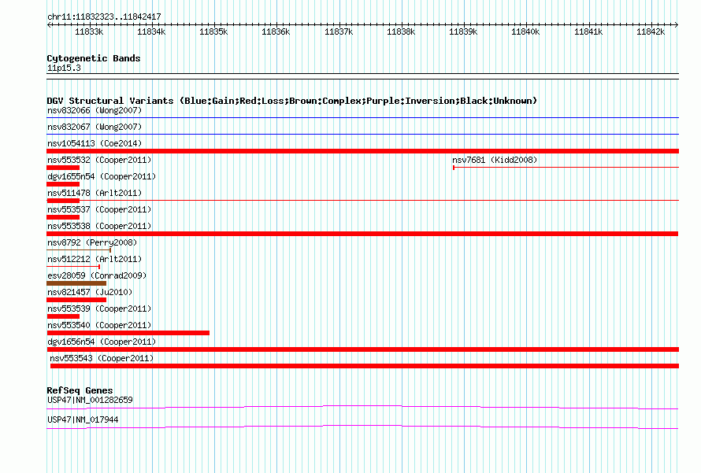Open variant dgv1655n54 (Cooper2011)
Screen dimensions: 701x473
[102, 176]
